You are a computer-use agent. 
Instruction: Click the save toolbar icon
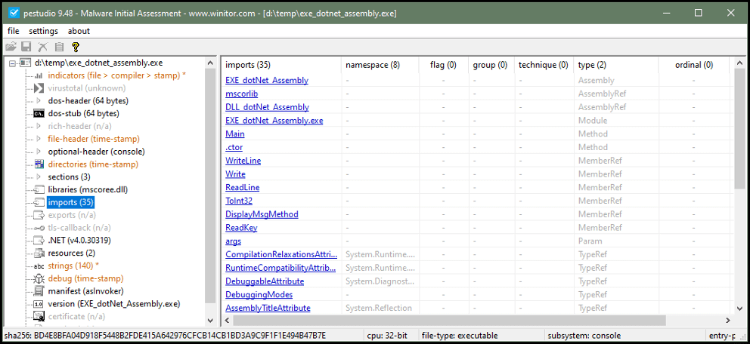point(26,47)
